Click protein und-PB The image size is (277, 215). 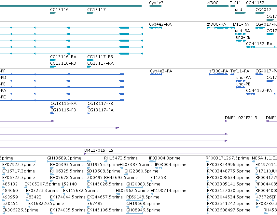243,84
